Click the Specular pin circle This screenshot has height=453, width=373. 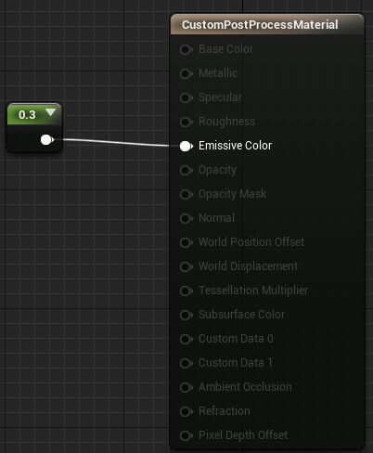point(186,97)
